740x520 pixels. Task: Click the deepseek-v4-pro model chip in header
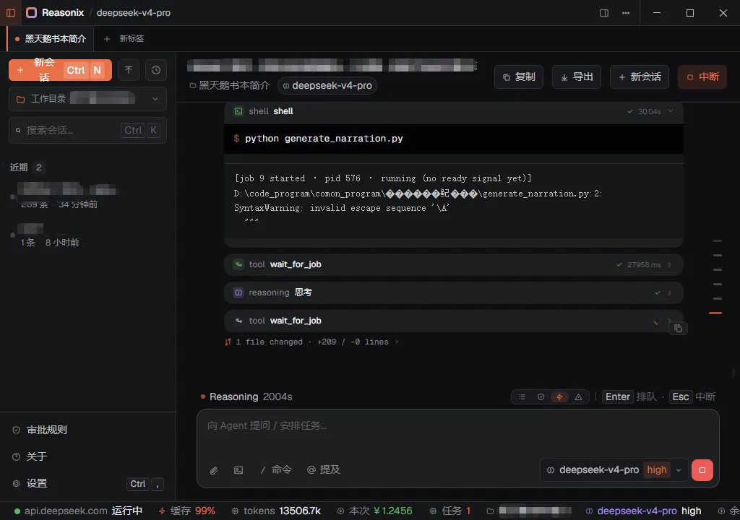[327, 86]
